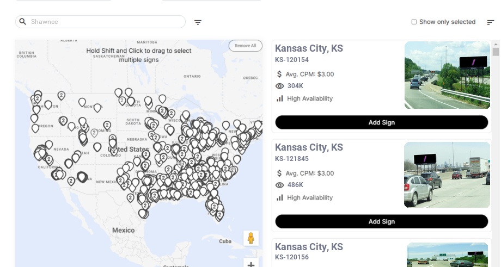501x267 pixels.
Task: Add sign KS-121845 with Add Sign button
Action: [381, 221]
